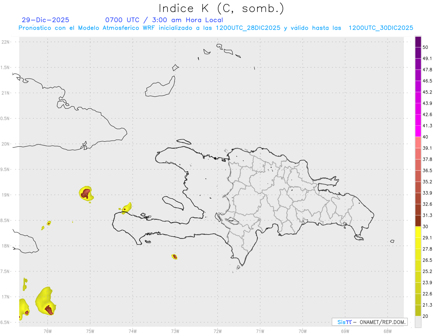Click the colorbar value 41.3
The height and width of the screenshot is (336, 435).
tap(427, 126)
